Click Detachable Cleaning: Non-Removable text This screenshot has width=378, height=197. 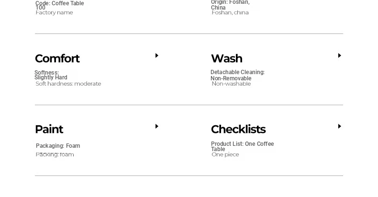237,75
